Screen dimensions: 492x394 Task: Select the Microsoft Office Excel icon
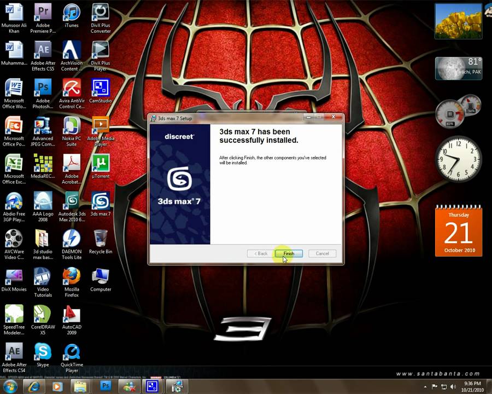point(14,169)
